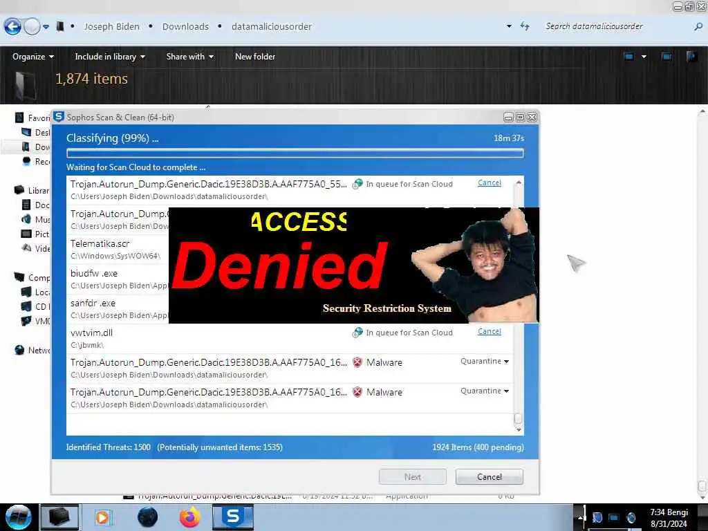The width and height of the screenshot is (708, 531).
Task: Open the recent locations dropdown beside forward button
Action: pyautogui.click(x=46, y=27)
